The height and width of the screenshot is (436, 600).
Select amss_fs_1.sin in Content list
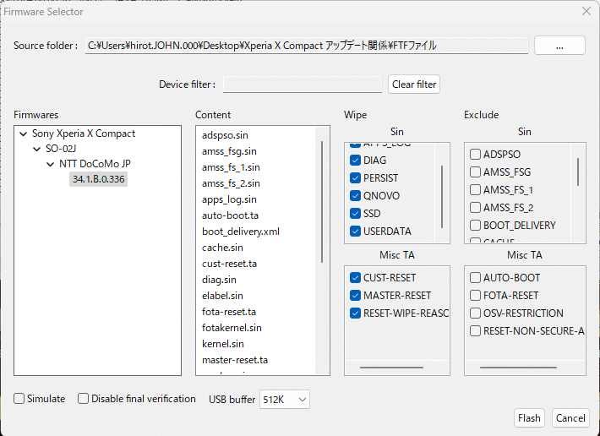click(231, 167)
